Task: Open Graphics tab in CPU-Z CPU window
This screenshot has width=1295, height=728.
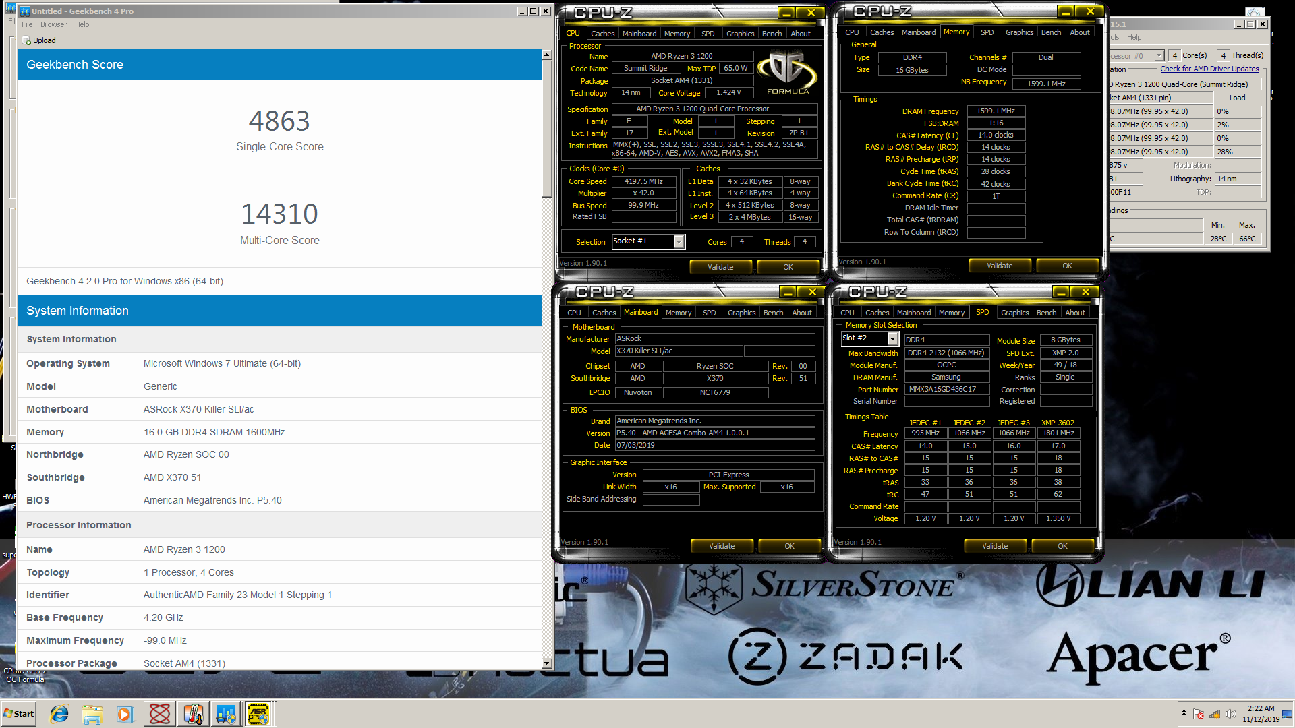Action: coord(740,34)
